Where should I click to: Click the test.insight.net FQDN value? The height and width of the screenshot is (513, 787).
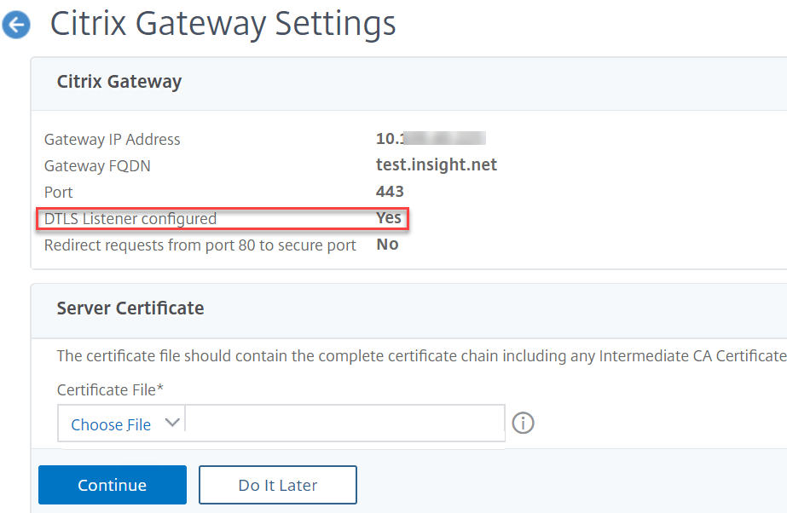point(436,165)
